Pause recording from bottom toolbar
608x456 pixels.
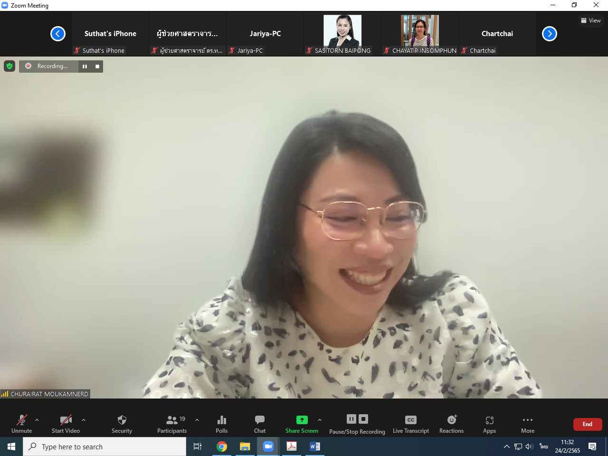[x=351, y=419]
